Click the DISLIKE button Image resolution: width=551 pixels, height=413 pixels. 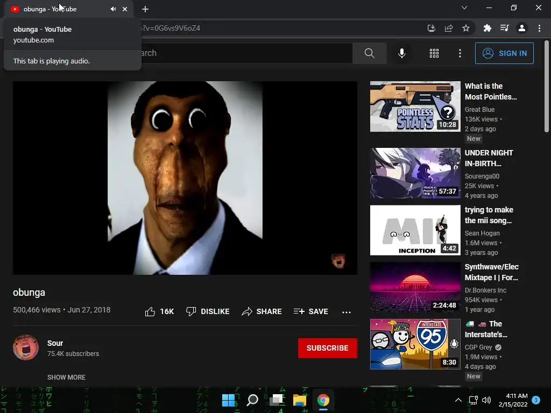pyautogui.click(x=208, y=311)
